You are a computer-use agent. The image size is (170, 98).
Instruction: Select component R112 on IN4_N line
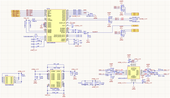[x=109, y=22]
